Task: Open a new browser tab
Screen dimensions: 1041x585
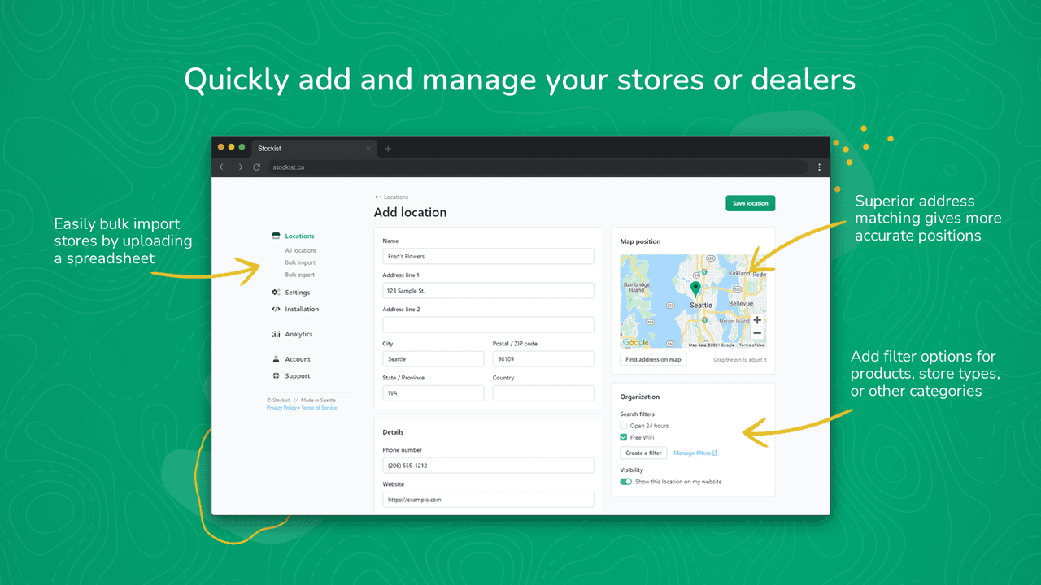Action: click(x=388, y=149)
